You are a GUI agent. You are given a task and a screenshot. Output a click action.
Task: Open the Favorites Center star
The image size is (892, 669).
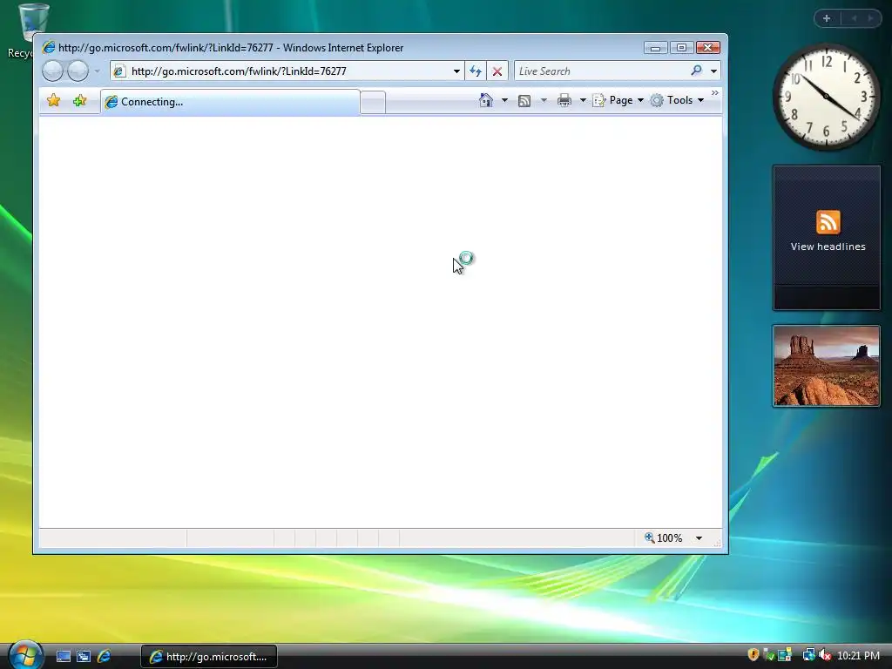pos(53,101)
